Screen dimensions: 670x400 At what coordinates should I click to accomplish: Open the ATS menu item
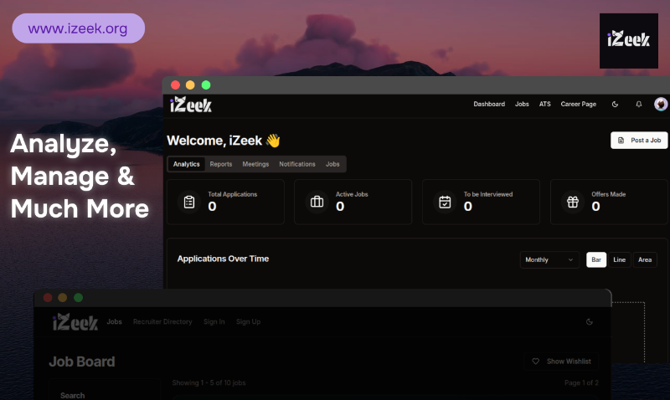point(544,105)
